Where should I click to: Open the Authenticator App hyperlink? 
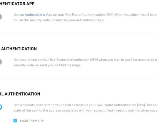39,15
